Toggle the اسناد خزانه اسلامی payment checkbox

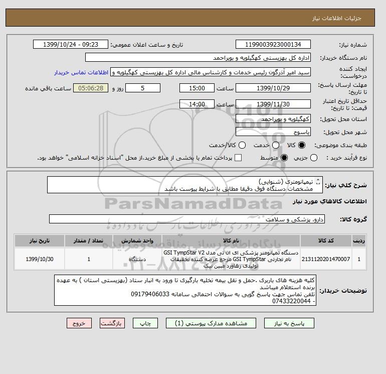click(238, 158)
